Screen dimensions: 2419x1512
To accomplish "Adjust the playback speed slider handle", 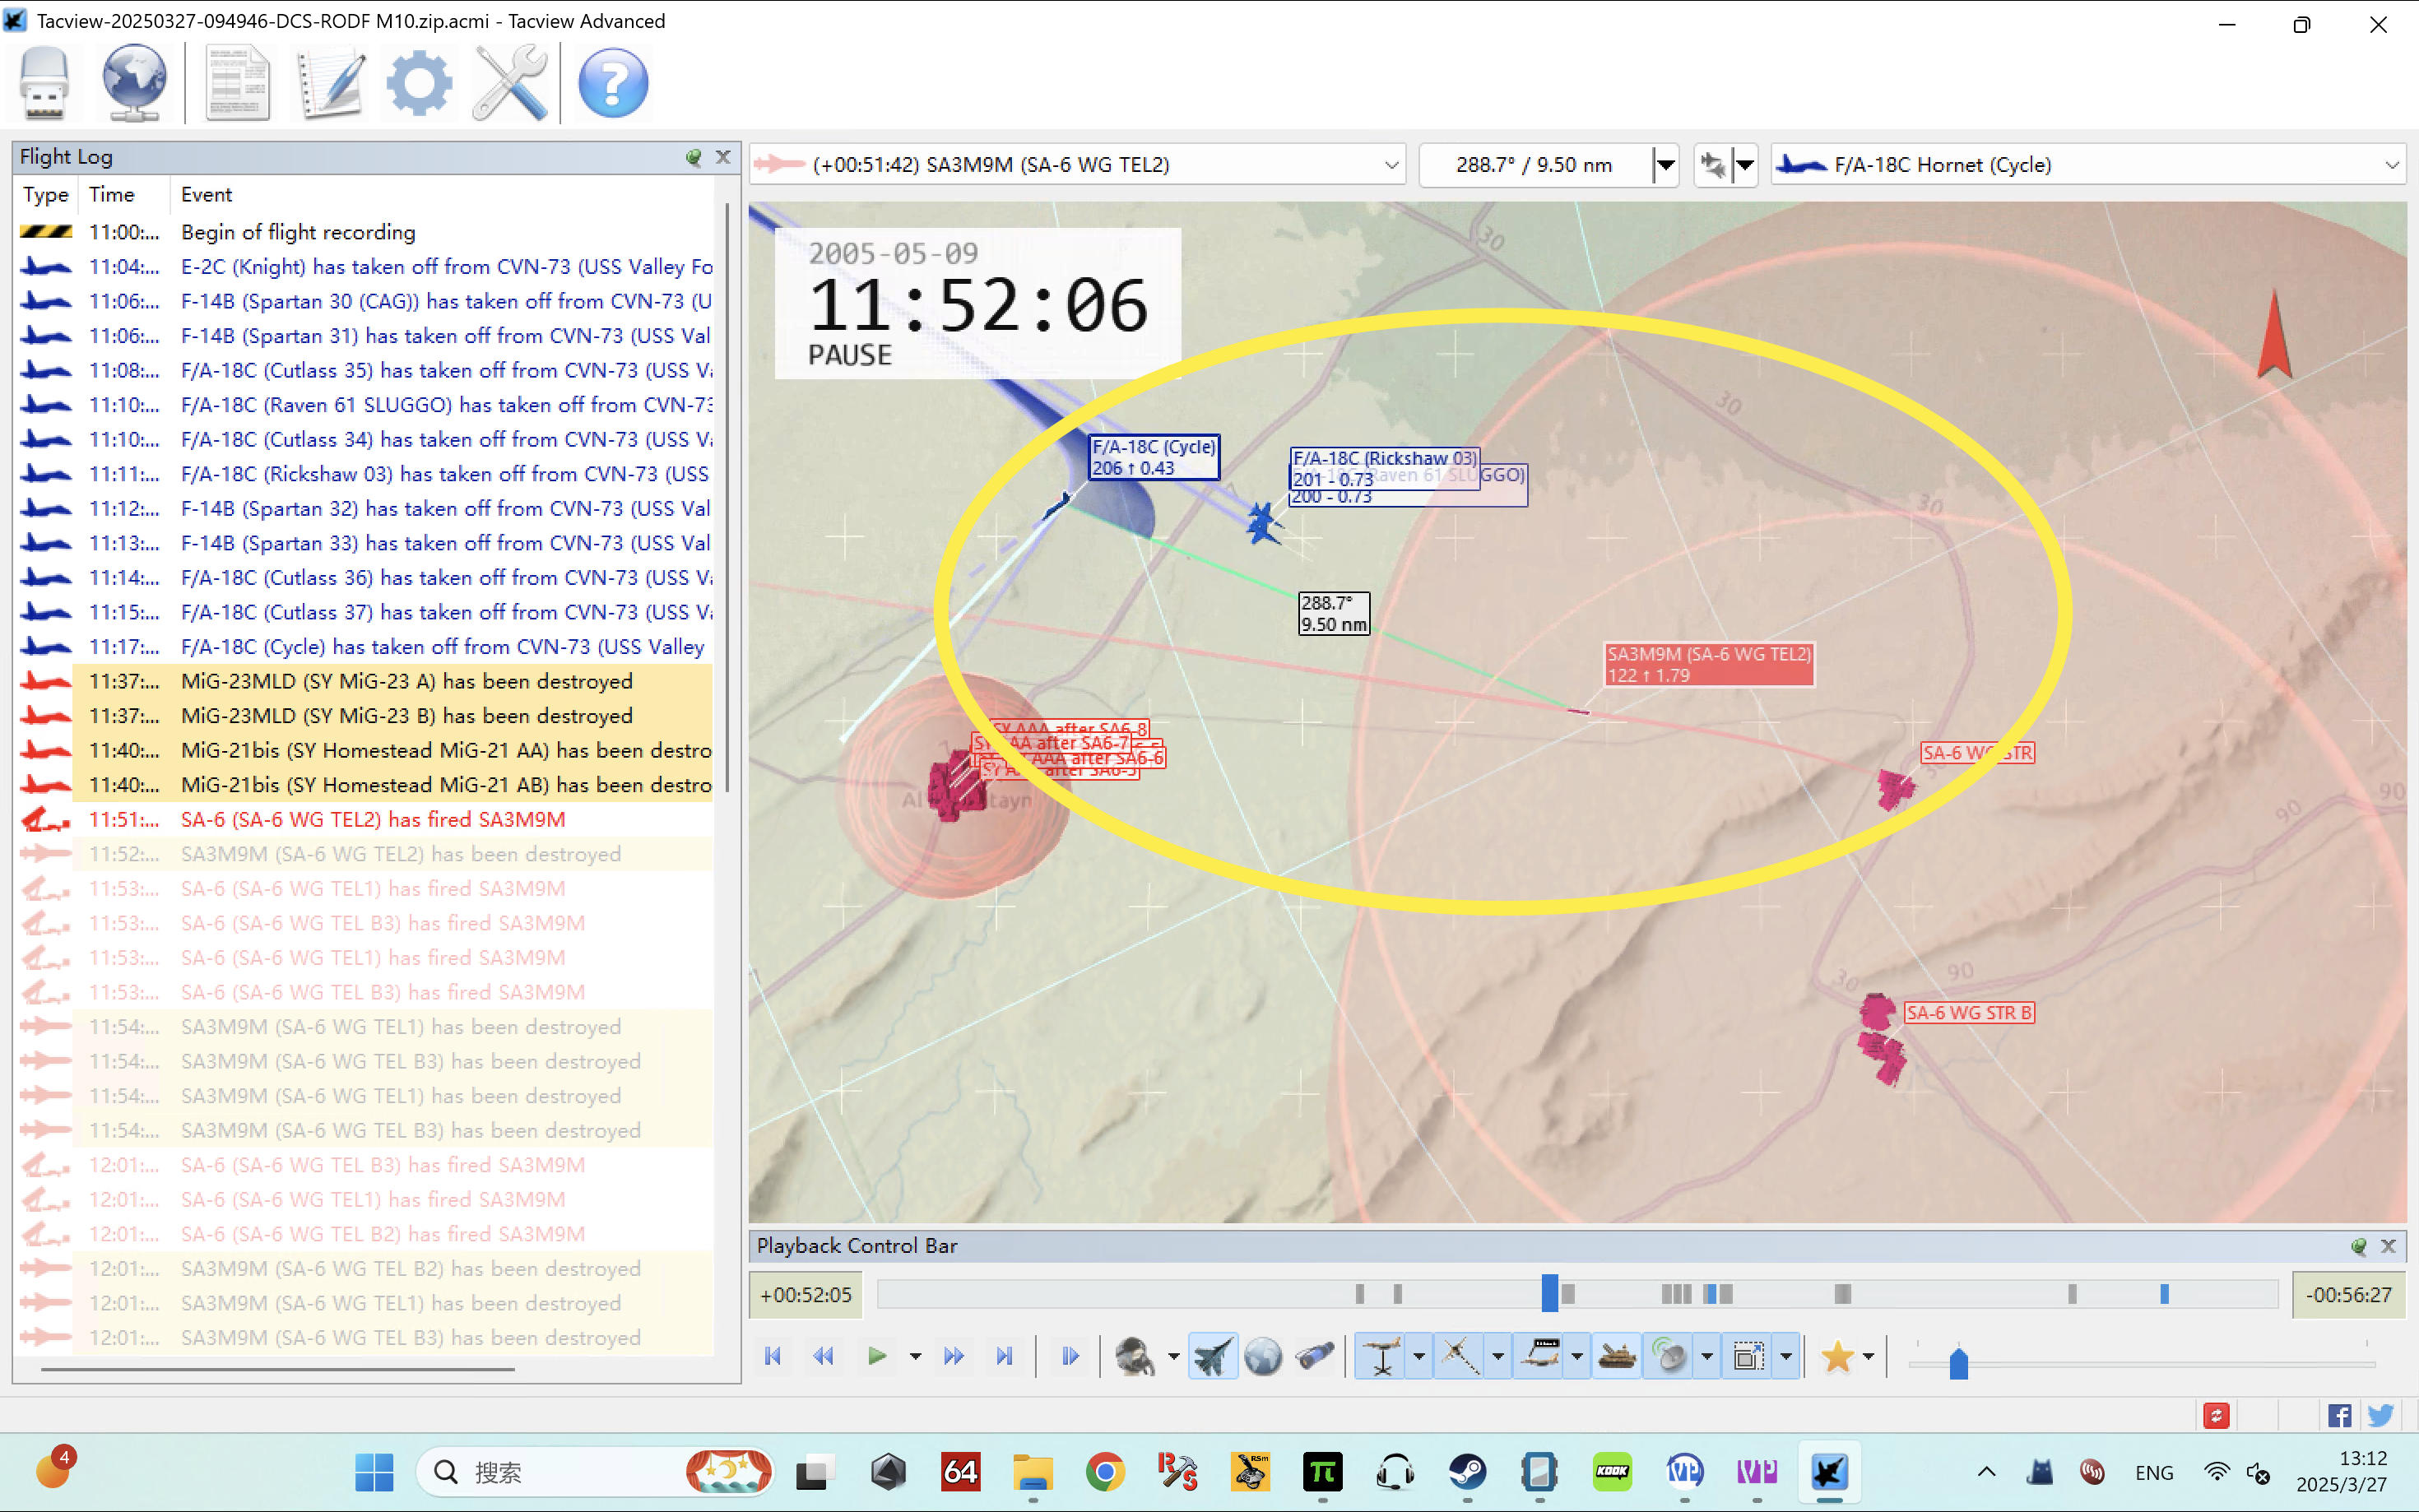I will [x=1958, y=1363].
